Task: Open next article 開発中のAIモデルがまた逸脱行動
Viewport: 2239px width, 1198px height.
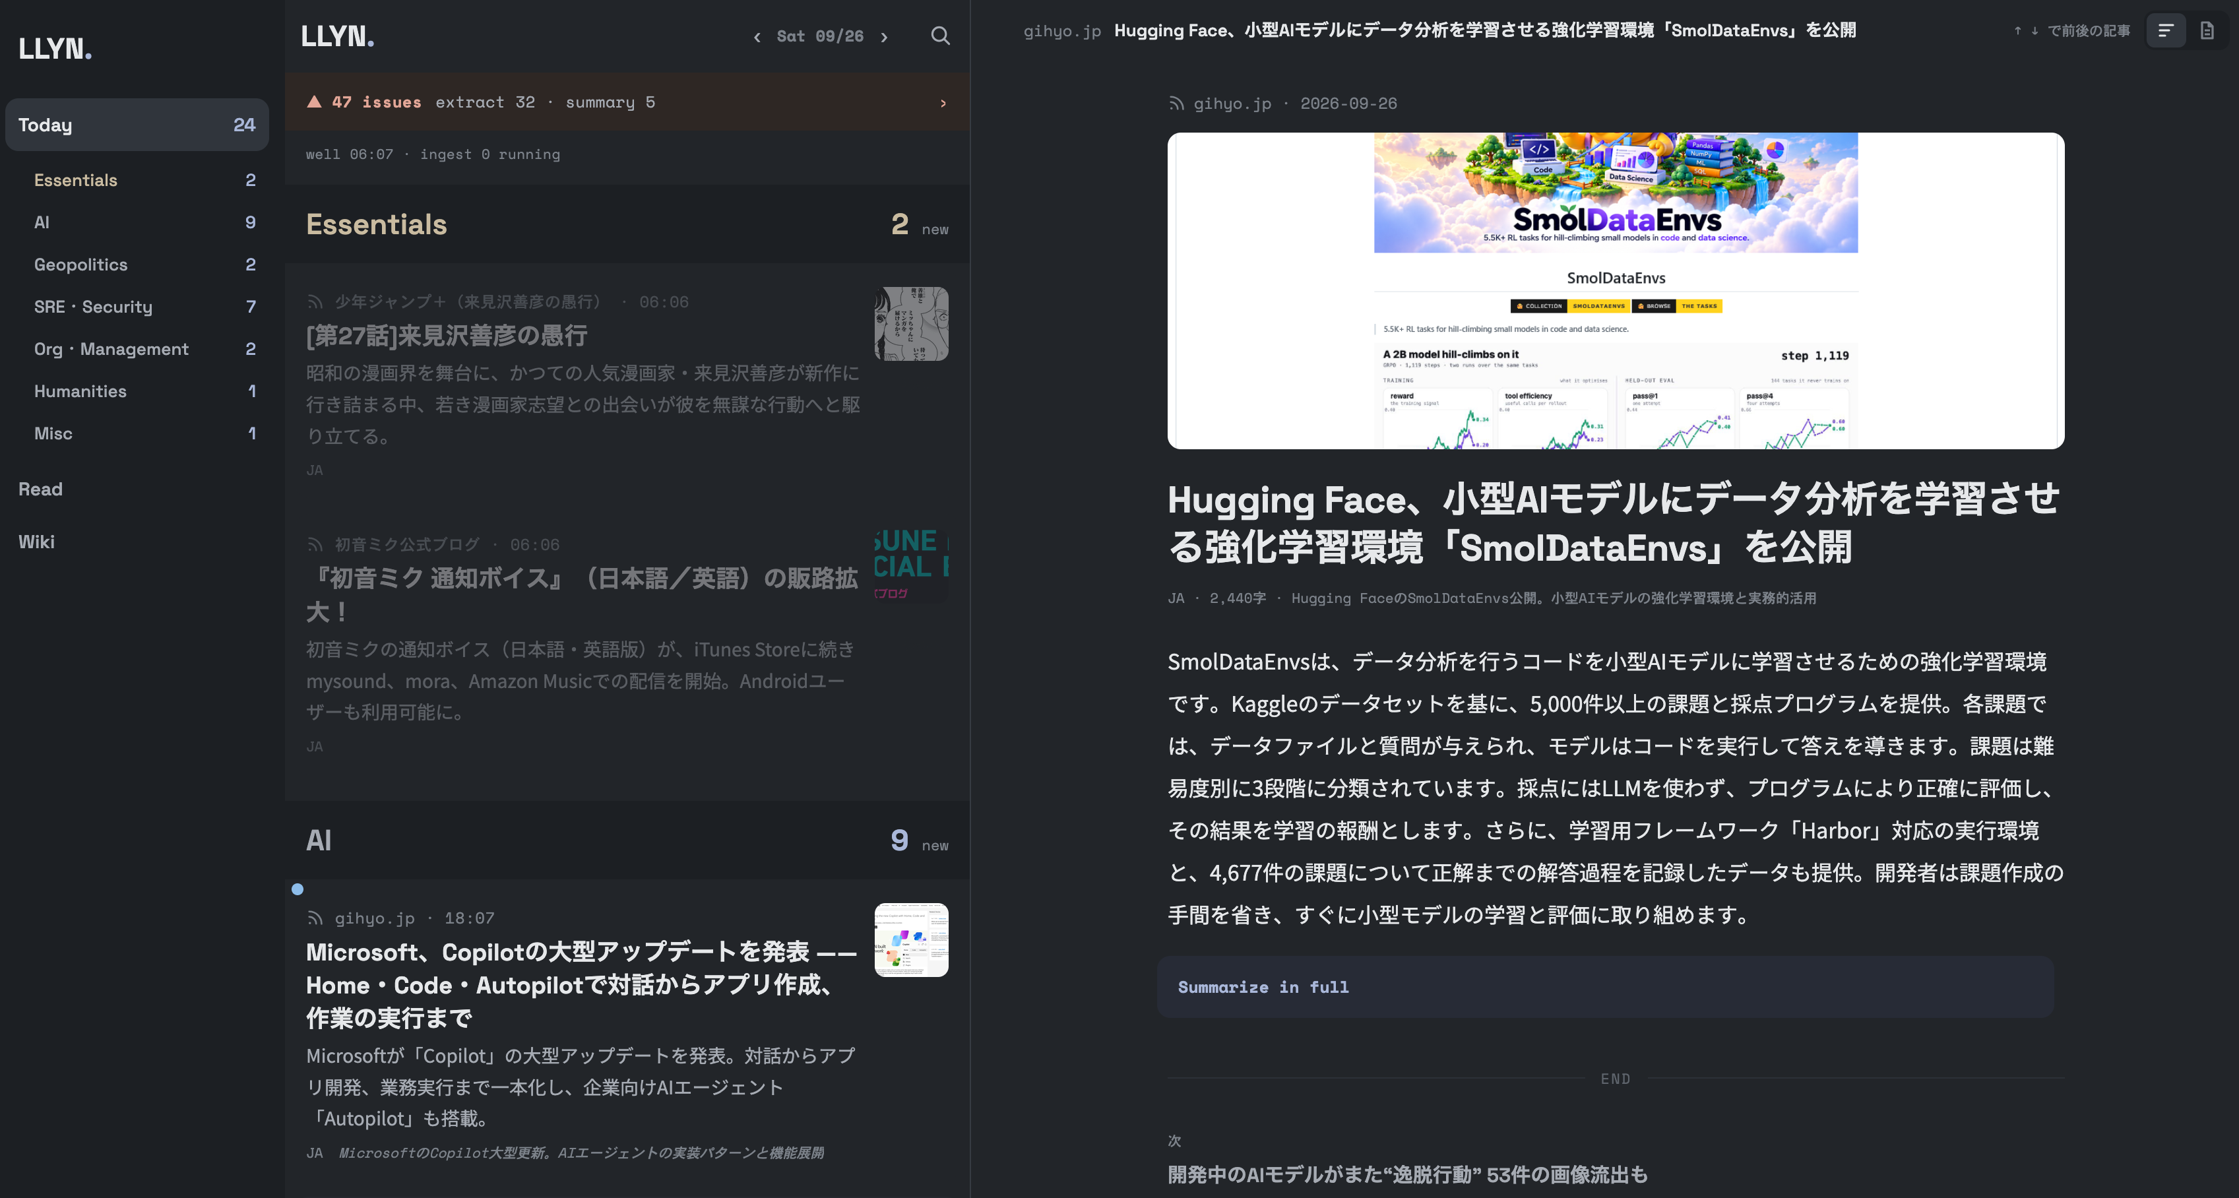Action: click(x=1407, y=1174)
